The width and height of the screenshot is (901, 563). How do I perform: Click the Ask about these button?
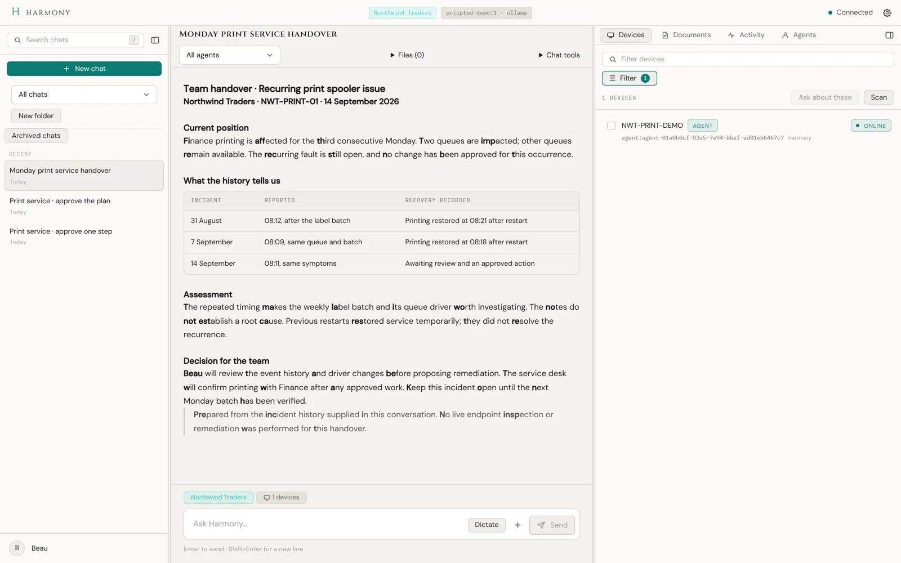pyautogui.click(x=825, y=97)
